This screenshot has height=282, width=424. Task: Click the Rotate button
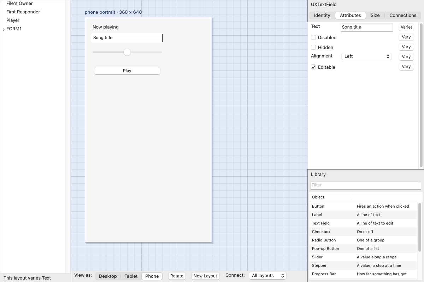(x=177, y=276)
